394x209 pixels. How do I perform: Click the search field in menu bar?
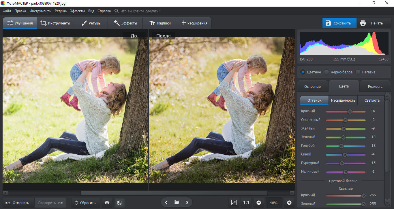(x=140, y=11)
